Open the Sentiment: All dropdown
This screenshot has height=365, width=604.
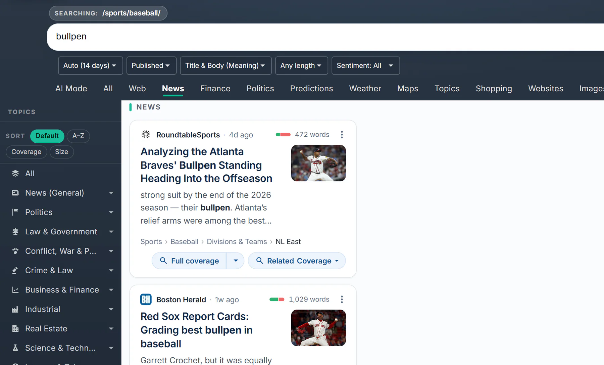click(365, 65)
